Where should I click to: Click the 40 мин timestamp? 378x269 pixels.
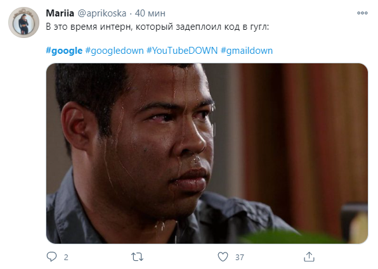tap(150, 13)
